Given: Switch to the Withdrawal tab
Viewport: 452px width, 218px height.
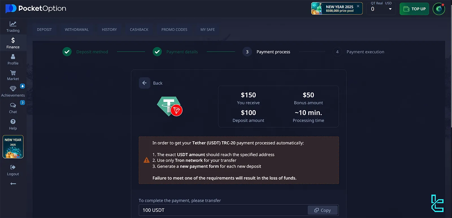Looking at the screenshot, I should click(77, 30).
